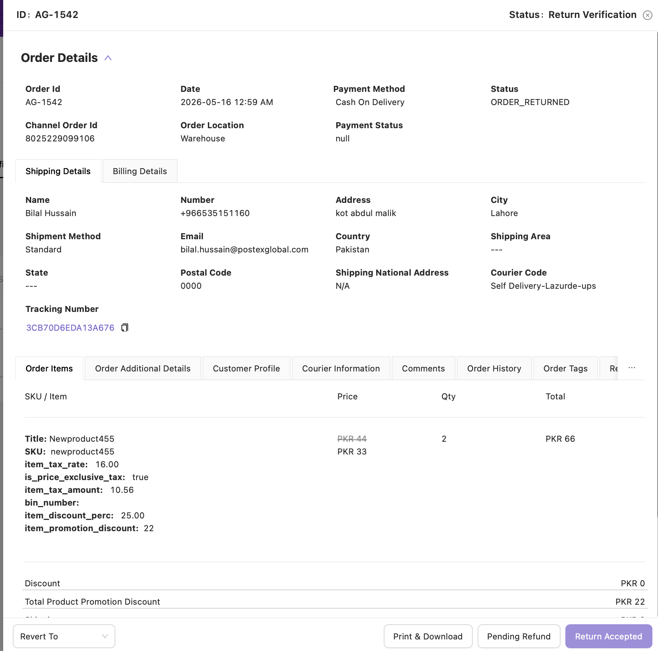Viewport: 658px width, 651px height.
Task: Open the Customer Profile tab
Action: coord(246,368)
